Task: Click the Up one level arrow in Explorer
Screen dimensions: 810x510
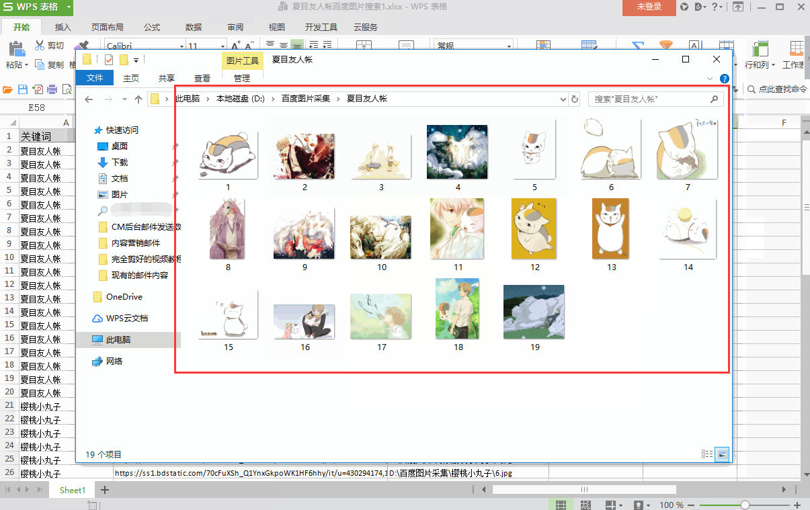Action: (138, 99)
